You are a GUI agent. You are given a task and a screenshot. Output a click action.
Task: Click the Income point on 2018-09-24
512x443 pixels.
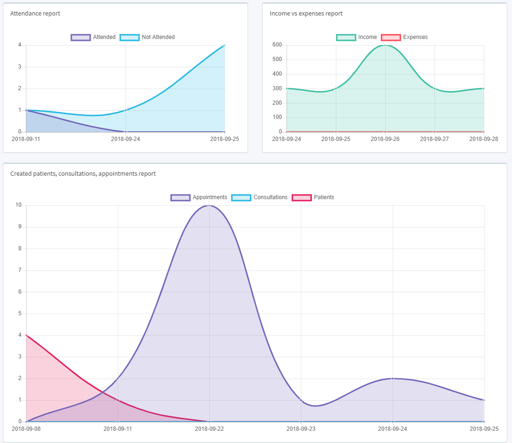[287, 88]
